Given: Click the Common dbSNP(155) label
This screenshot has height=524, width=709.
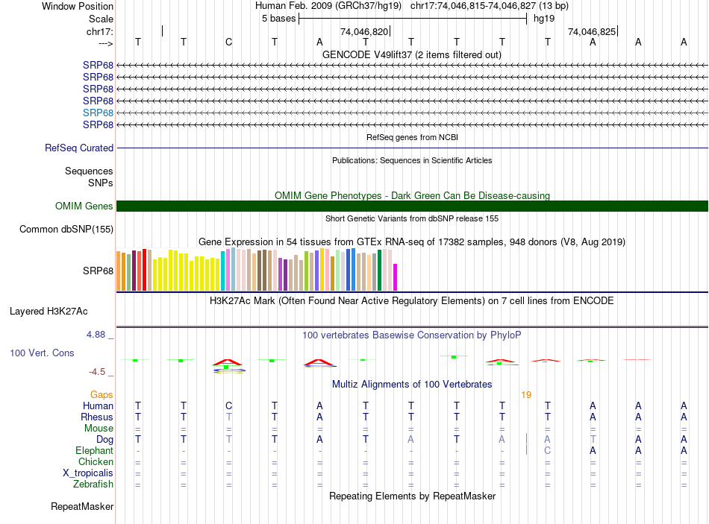Looking at the screenshot, I should point(66,229).
